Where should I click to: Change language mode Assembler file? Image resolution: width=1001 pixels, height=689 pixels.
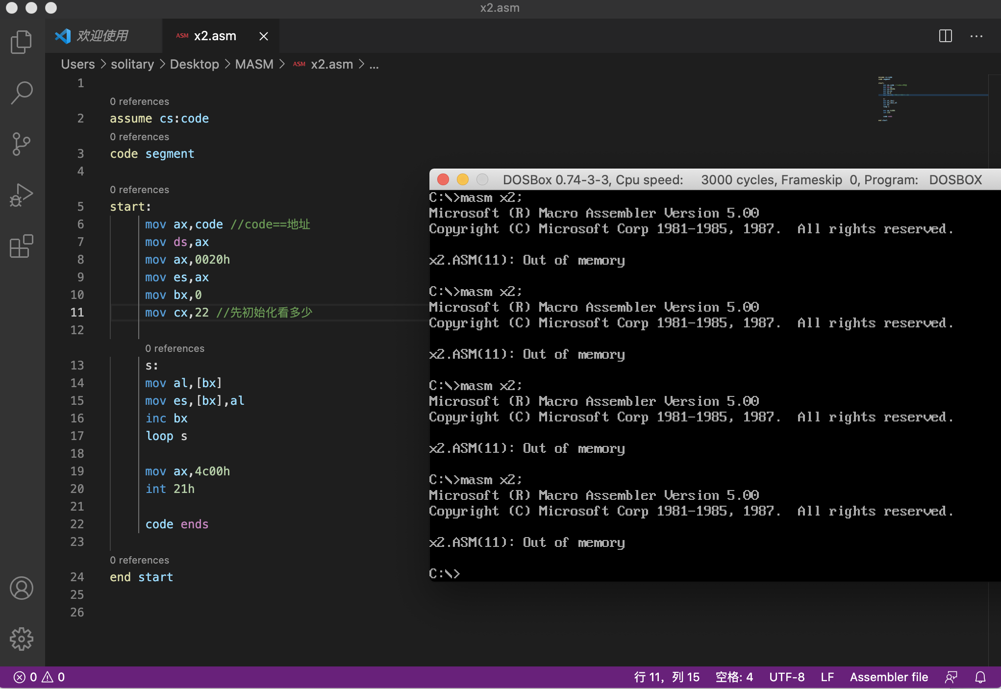889,677
